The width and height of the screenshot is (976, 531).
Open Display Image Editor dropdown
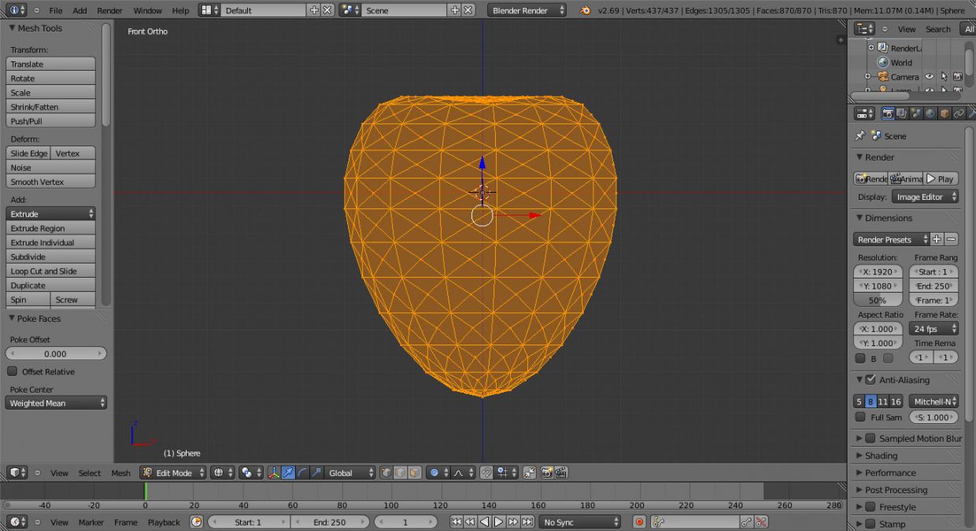click(926, 197)
